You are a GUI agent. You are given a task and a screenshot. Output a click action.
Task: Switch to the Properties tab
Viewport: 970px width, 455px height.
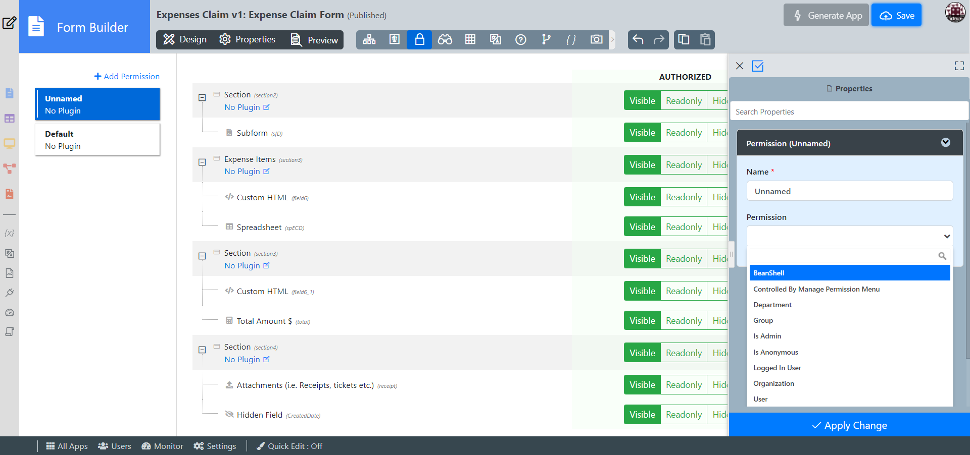(247, 39)
